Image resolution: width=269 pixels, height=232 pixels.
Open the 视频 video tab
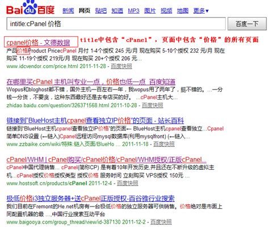[x=166, y=11]
